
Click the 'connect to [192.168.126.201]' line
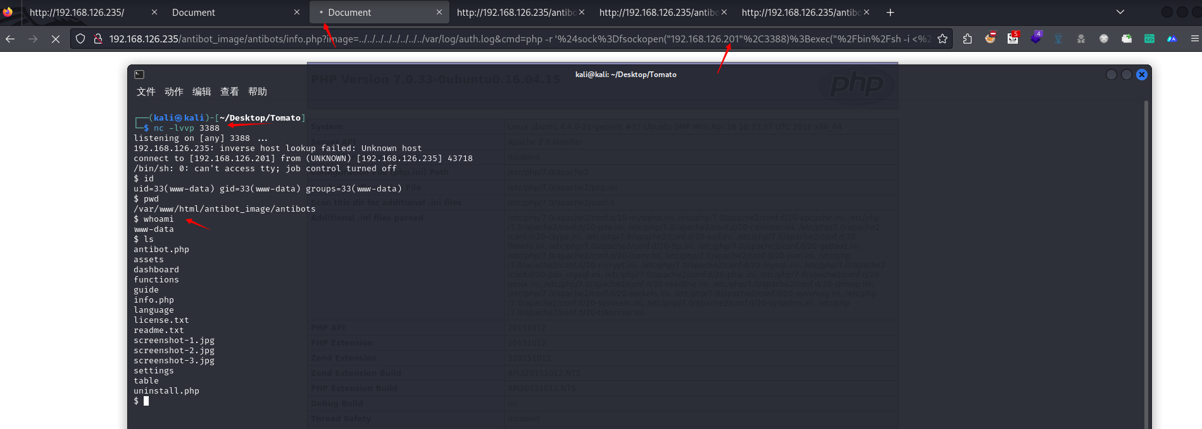303,159
